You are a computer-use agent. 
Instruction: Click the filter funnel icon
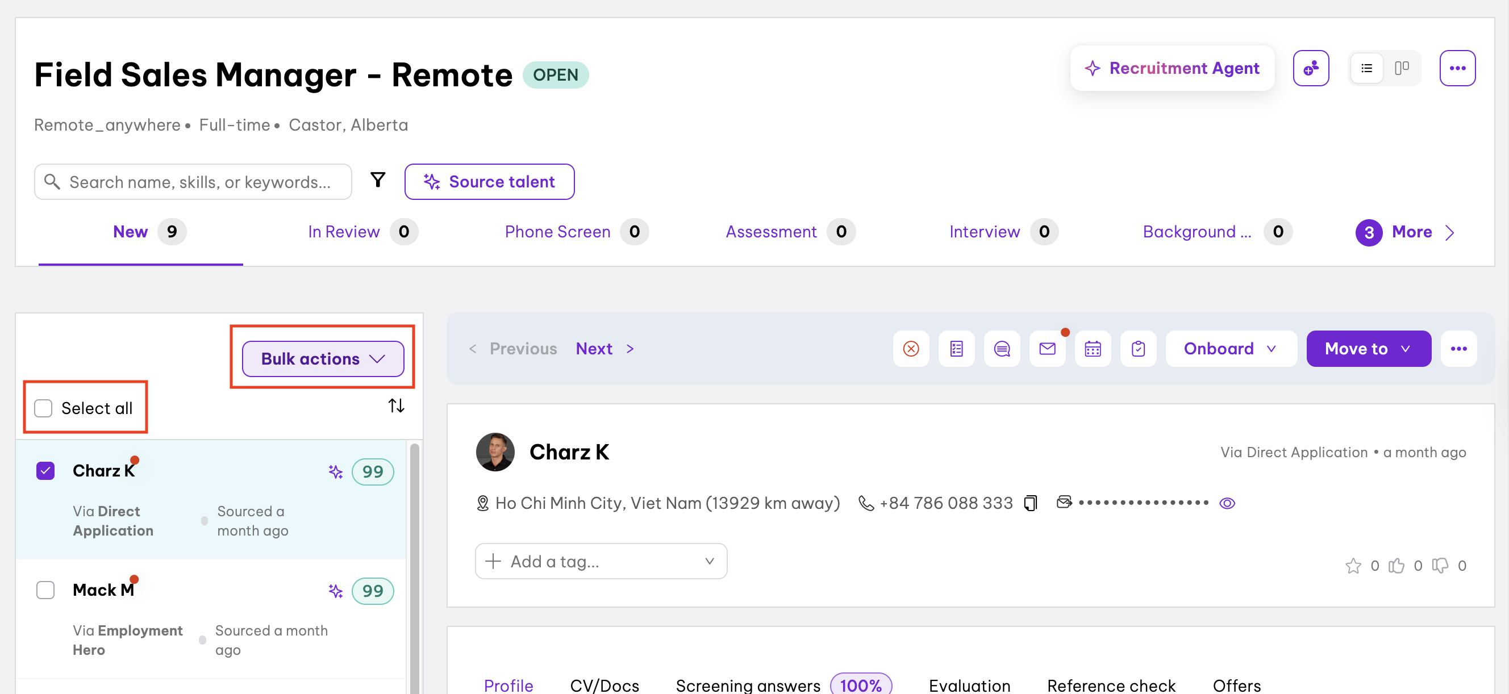378,181
